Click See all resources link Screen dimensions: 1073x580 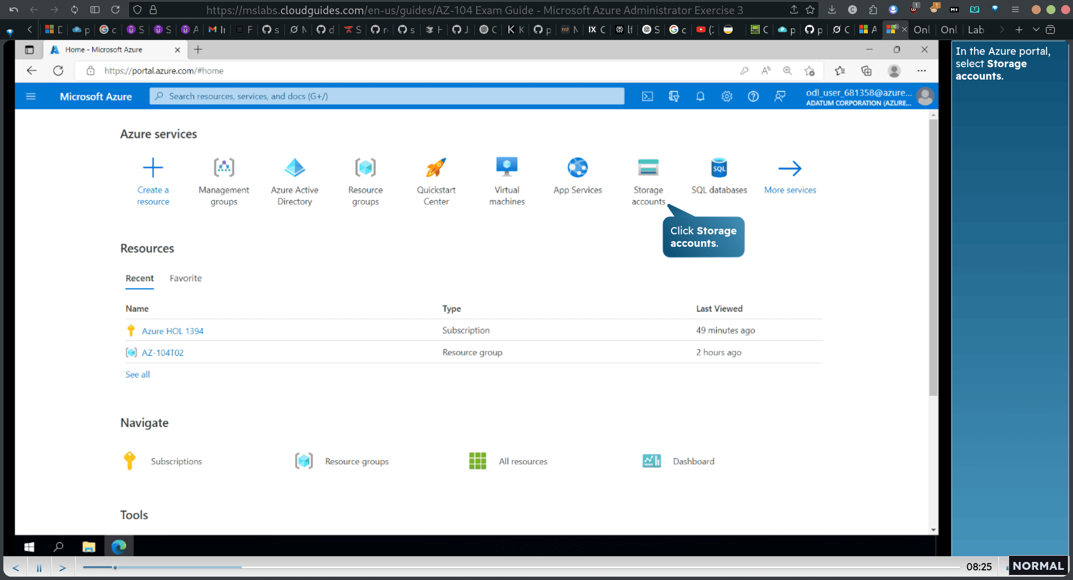[x=137, y=374]
